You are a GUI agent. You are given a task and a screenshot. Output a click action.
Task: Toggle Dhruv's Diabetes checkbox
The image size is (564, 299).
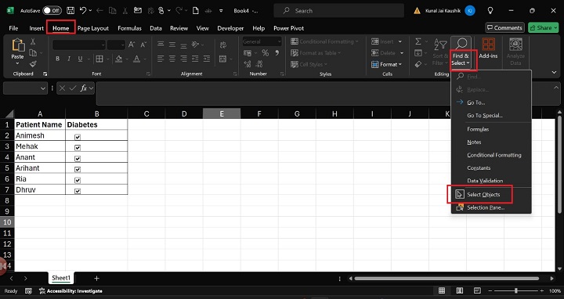coord(78,191)
